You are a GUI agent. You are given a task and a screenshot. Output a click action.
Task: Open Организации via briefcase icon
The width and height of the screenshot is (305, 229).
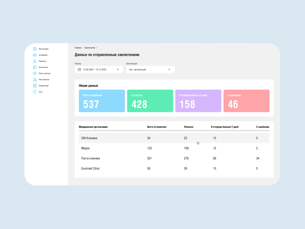[35, 49]
